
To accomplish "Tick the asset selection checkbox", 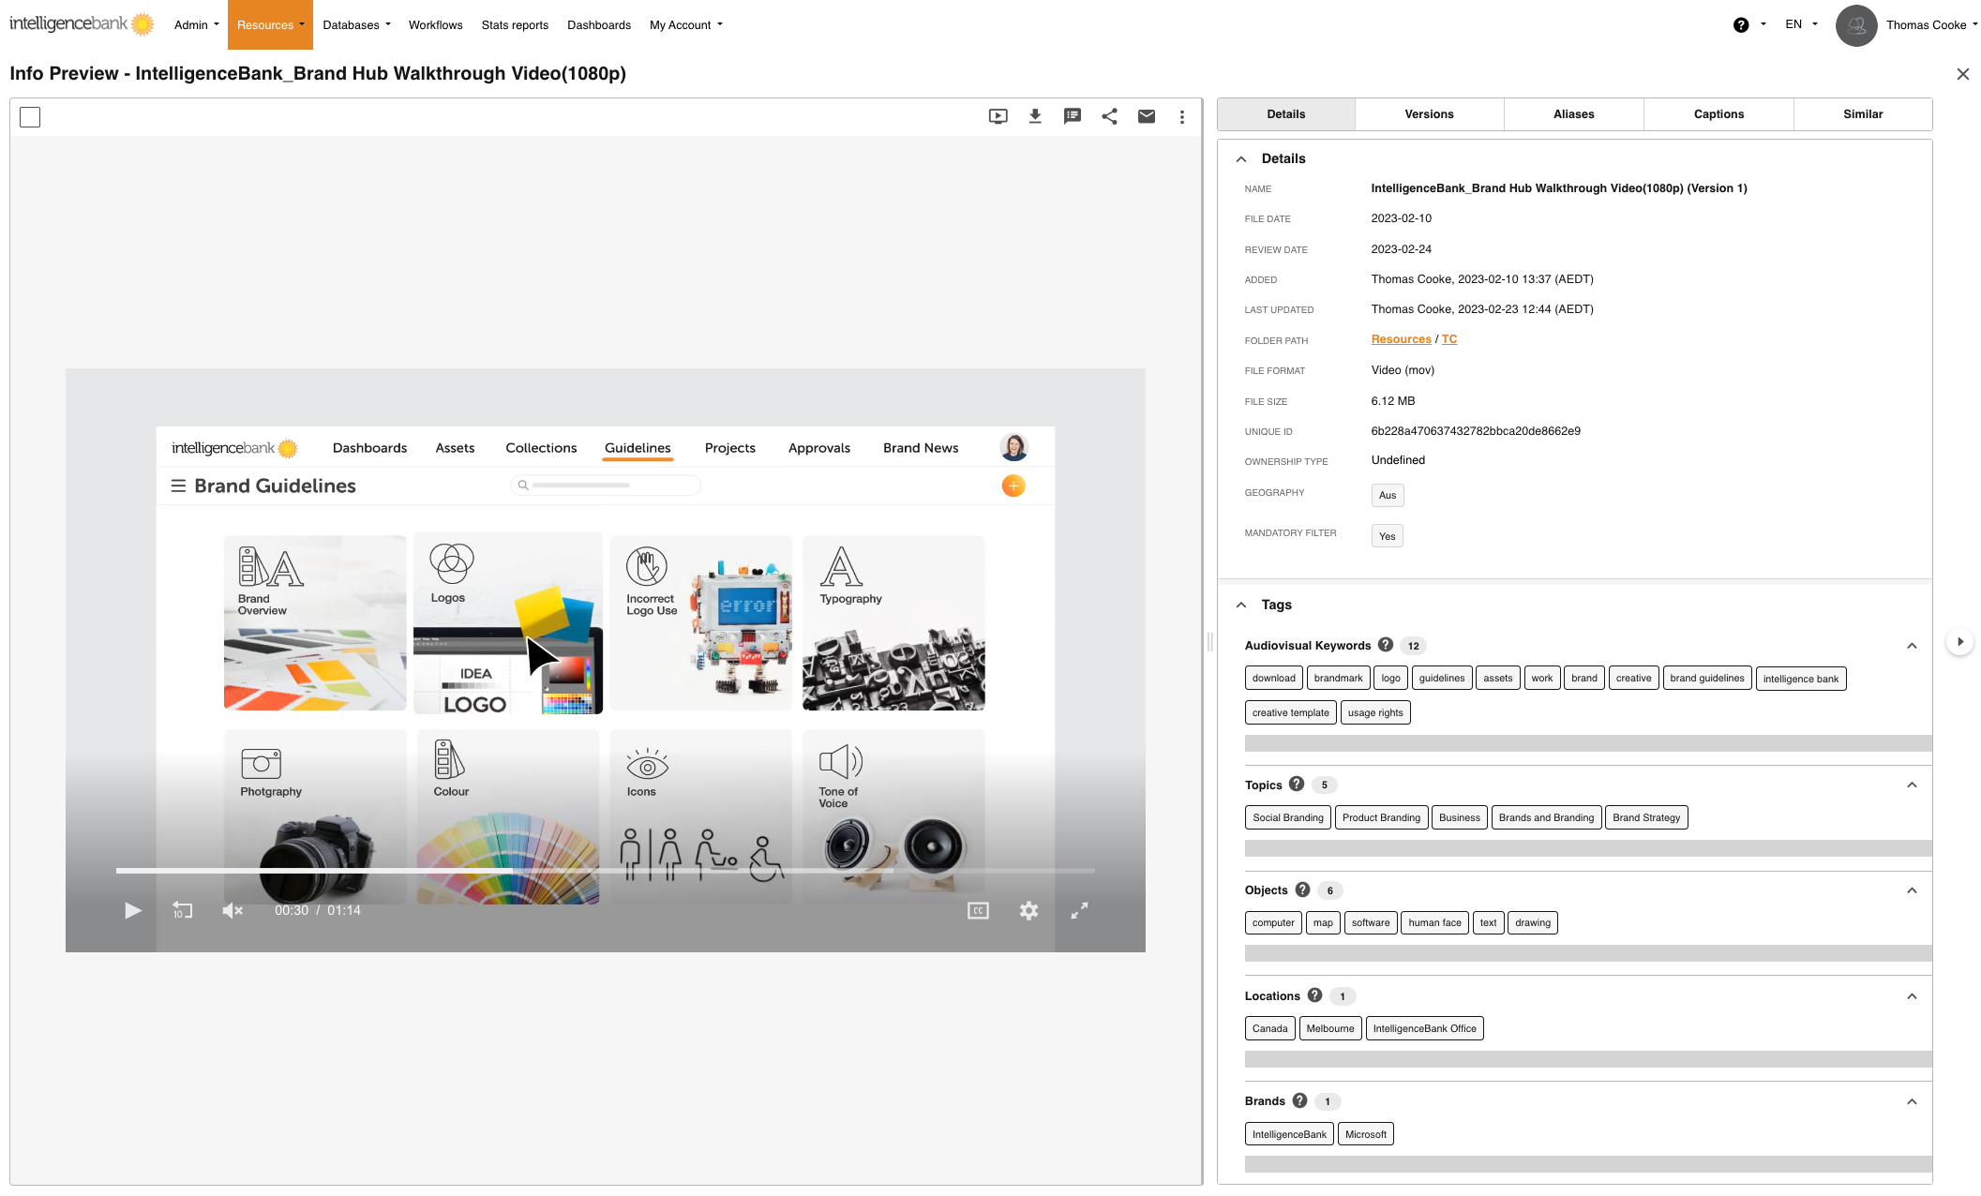I will coord(30,117).
